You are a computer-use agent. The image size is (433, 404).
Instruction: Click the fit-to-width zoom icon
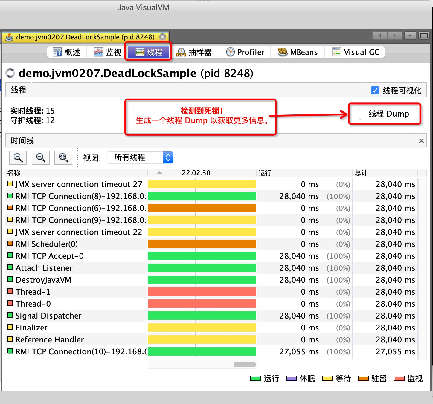pyautogui.click(x=63, y=157)
